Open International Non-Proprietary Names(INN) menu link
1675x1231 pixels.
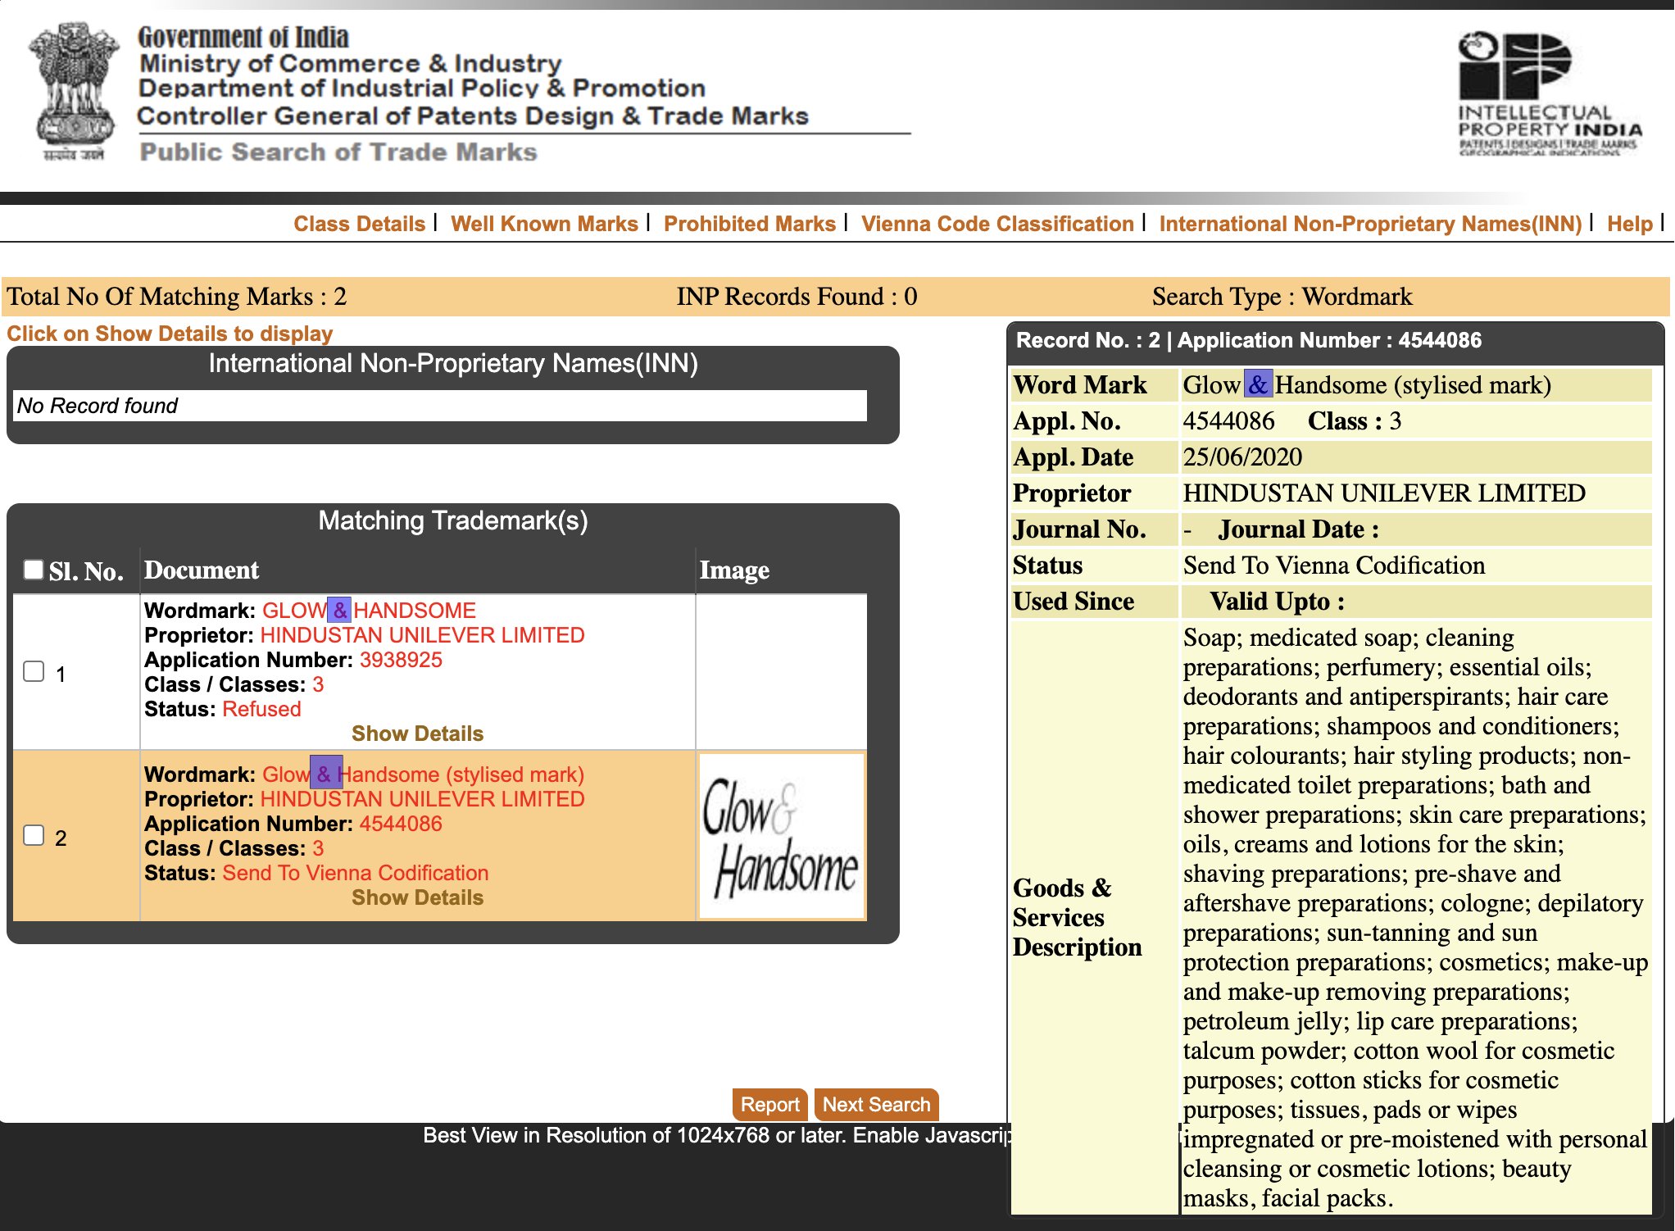click(x=1370, y=224)
